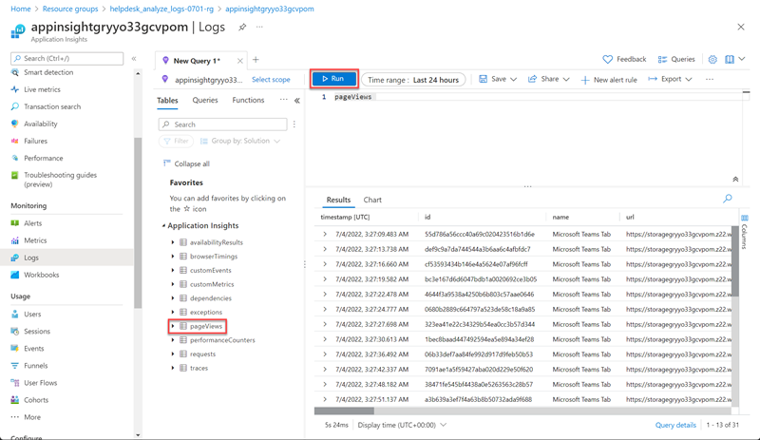760x440 pixels.
Task: Search within the query results
Action: coord(728,199)
